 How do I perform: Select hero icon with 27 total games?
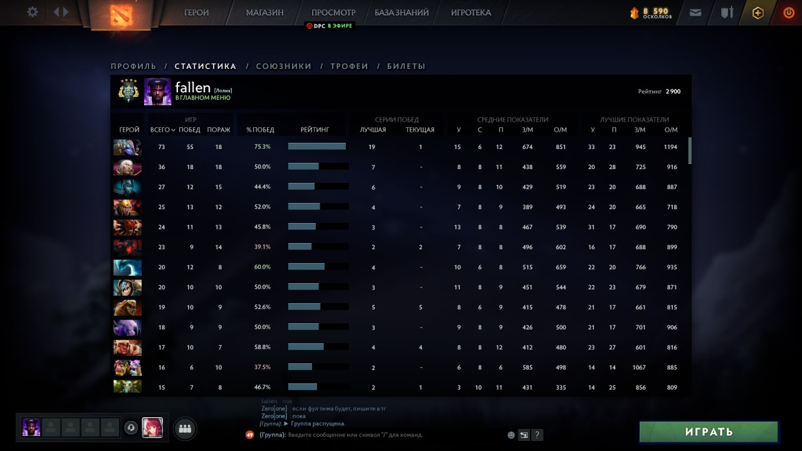click(x=127, y=187)
